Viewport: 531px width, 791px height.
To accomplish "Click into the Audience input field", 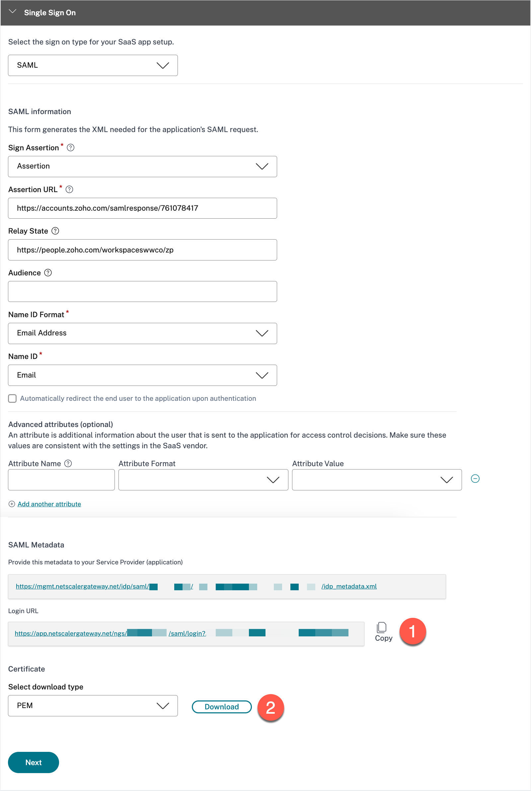I will 142,291.
